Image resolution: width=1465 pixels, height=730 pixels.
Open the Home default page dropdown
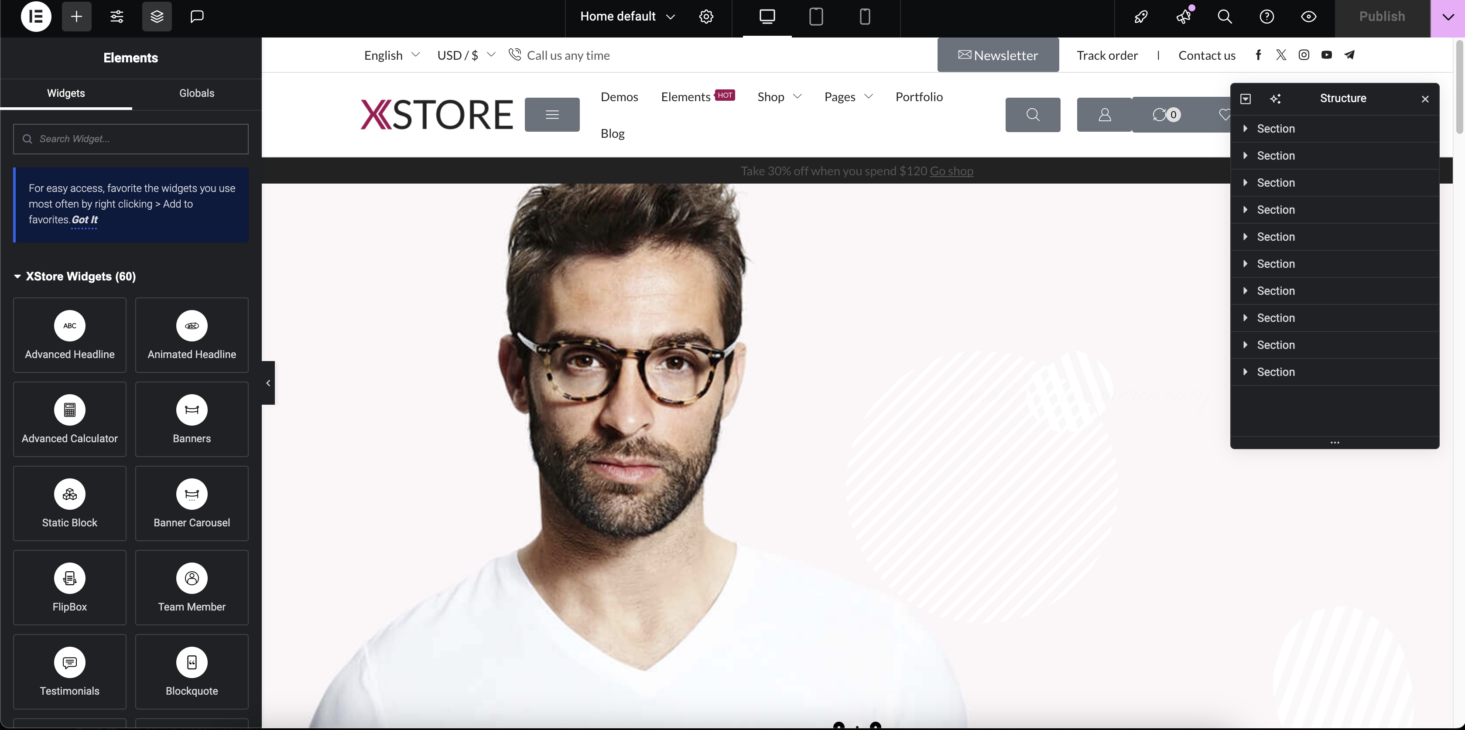click(x=627, y=17)
